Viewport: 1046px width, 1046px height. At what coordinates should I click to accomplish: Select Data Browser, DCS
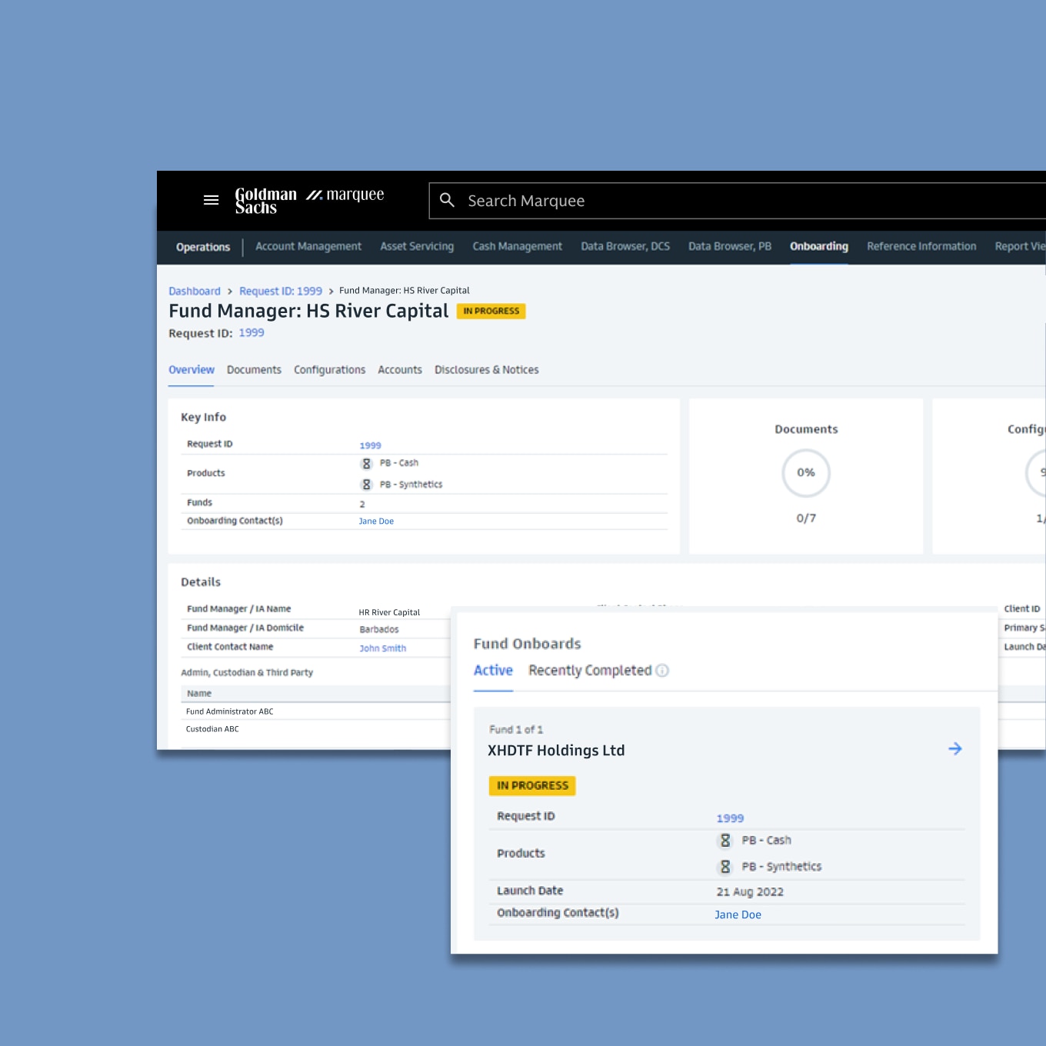(x=625, y=246)
